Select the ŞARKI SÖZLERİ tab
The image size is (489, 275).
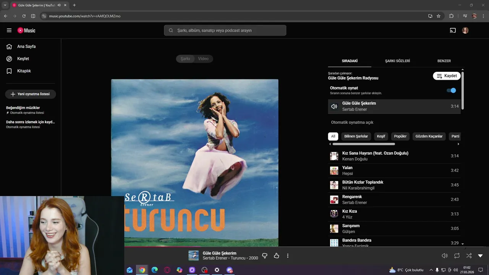coord(397,61)
